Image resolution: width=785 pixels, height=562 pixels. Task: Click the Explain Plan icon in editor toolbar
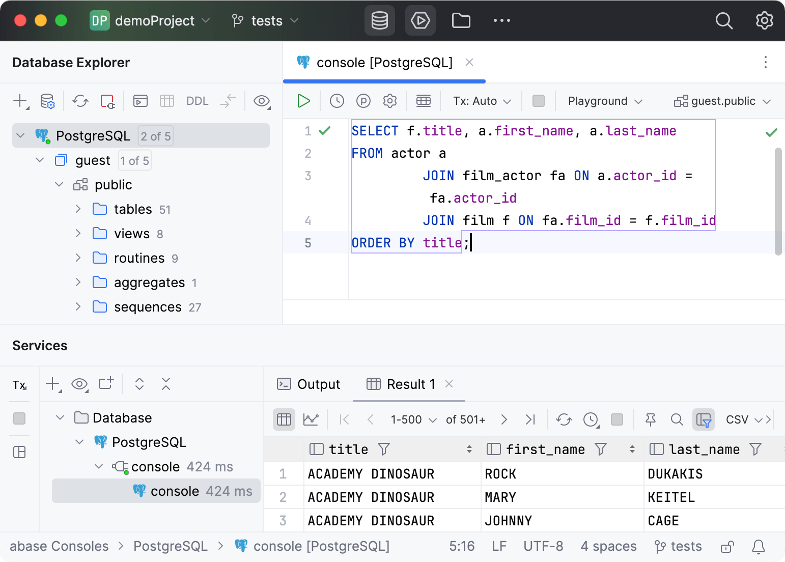[x=363, y=101]
